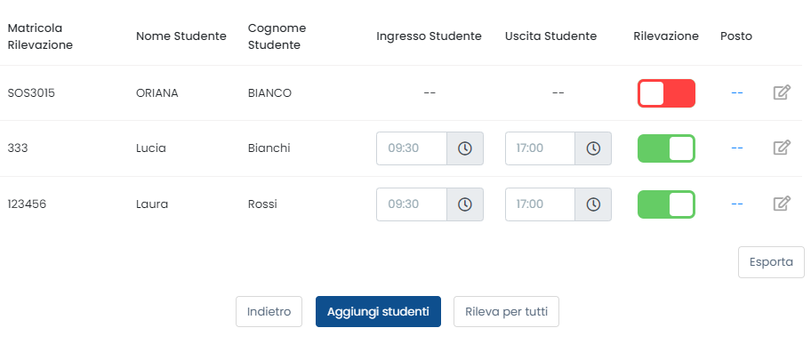Go back with Indietro button
Viewport: 811px width, 352px height.
tap(269, 312)
